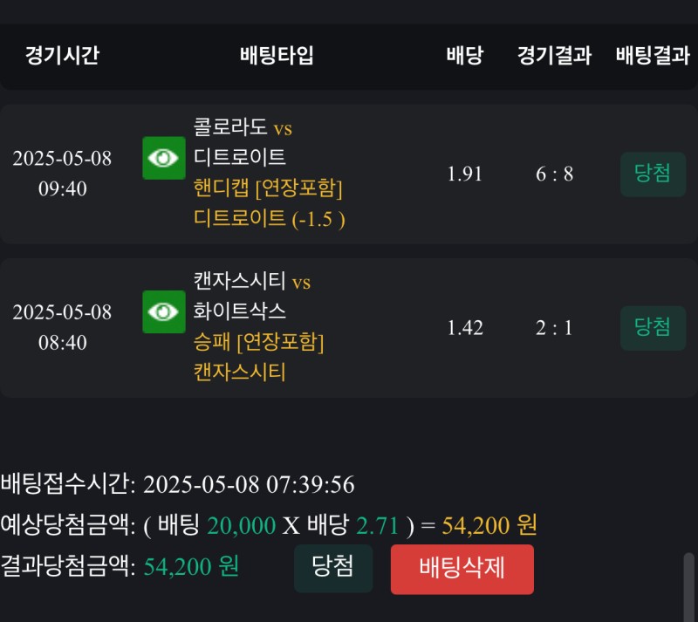Click the eye icon for Kansas City match
This screenshot has width=698, height=622.
164,311
